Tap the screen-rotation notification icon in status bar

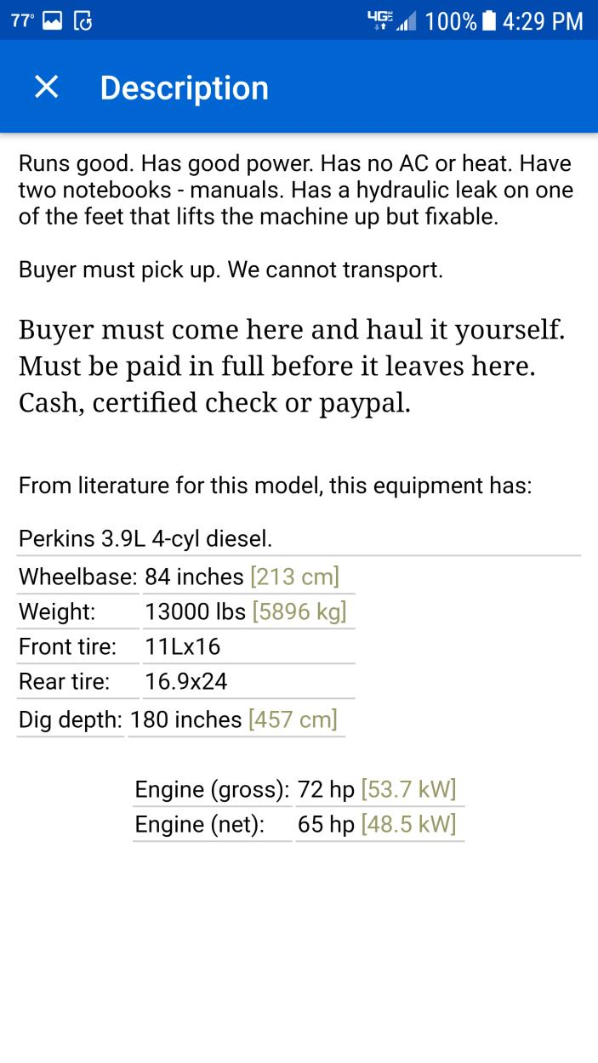[83, 21]
